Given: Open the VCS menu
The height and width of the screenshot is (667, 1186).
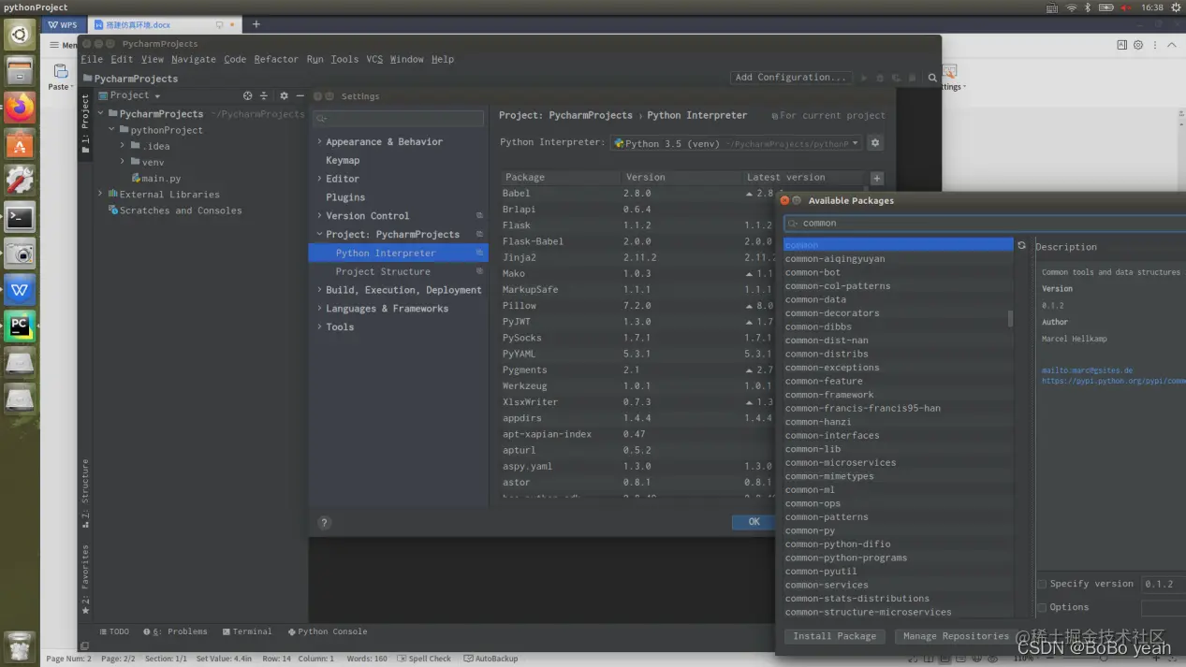Looking at the screenshot, I should coord(374,59).
